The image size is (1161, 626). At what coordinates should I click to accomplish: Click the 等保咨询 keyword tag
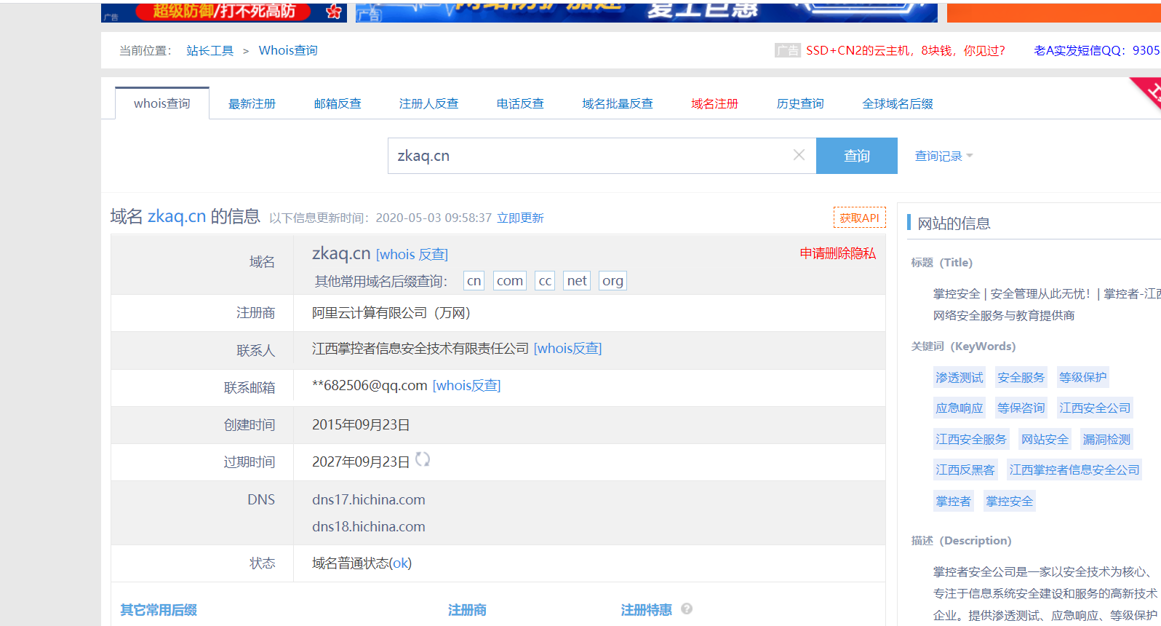pos(1021,408)
